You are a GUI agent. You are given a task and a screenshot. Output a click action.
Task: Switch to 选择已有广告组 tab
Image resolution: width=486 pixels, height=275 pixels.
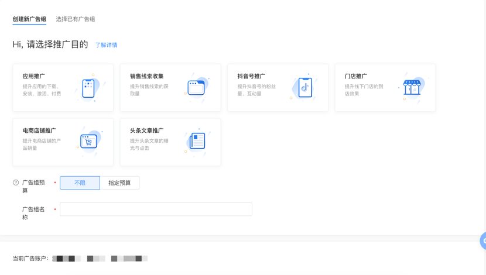click(76, 19)
